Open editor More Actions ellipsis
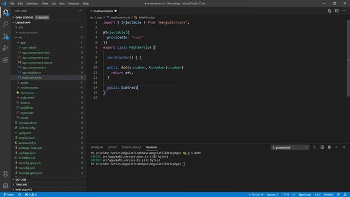Viewport: 350px width, 197px height. pos(344,11)
